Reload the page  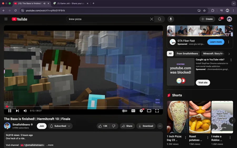click(16, 11)
